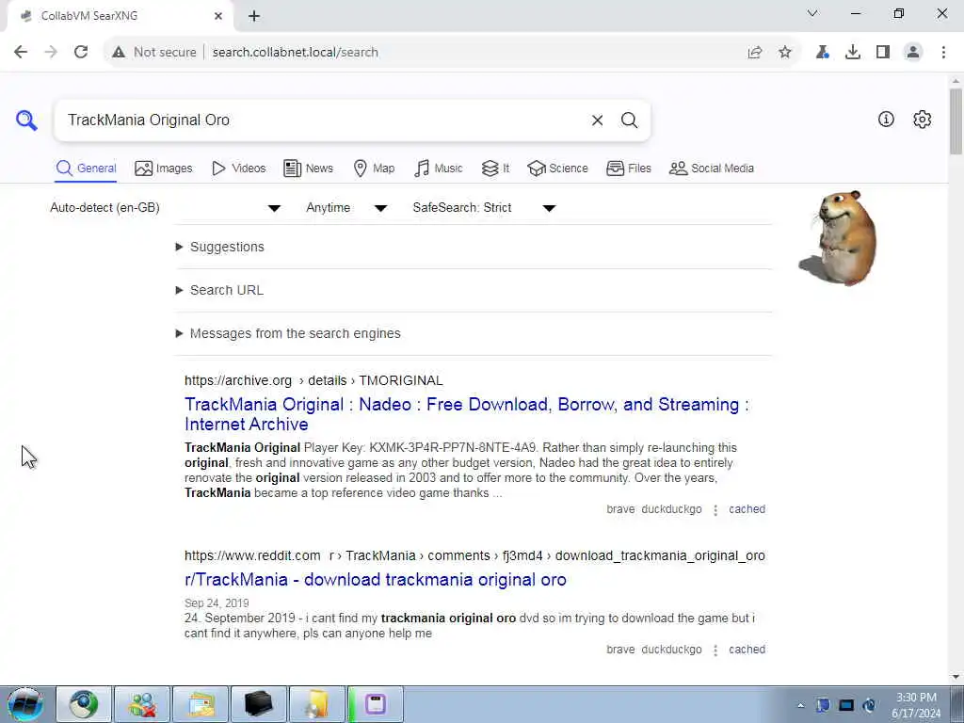The height and width of the screenshot is (723, 964).
Task: Open the Anytime time range dropdown
Action: point(346,208)
